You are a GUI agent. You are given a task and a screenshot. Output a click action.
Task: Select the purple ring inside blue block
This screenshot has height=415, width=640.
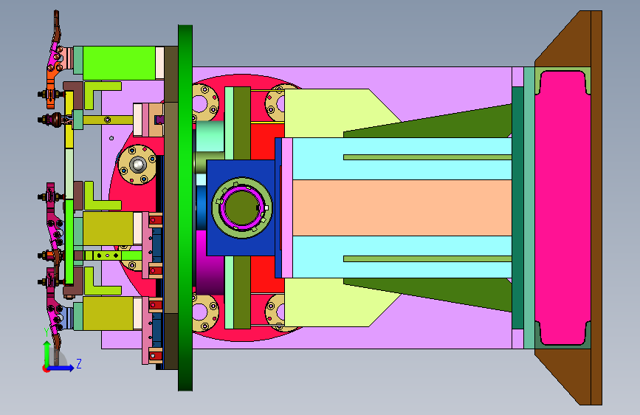(241, 207)
